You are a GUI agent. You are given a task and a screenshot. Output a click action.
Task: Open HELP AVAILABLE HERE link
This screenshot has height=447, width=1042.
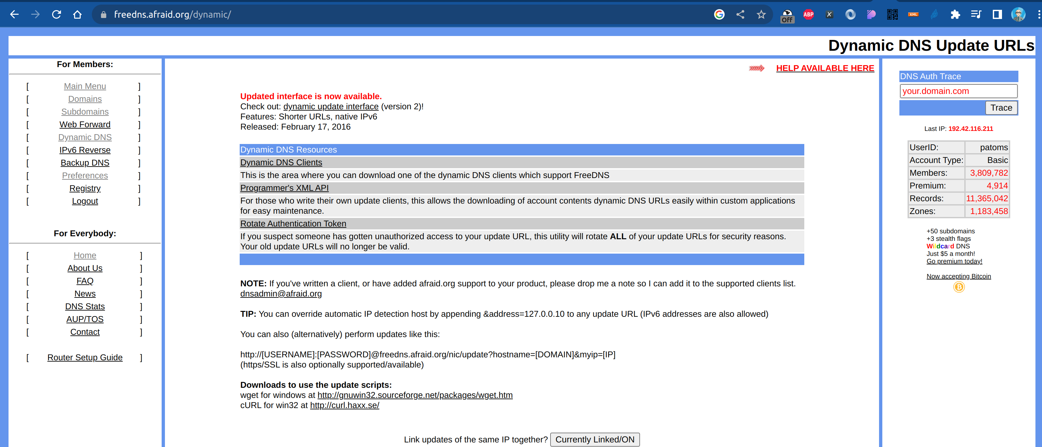click(x=825, y=68)
